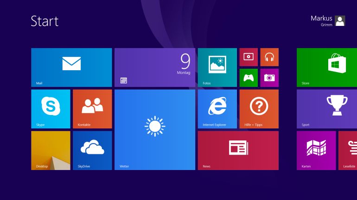Open the calendar tile showing 9 Montag

[x=154, y=67]
